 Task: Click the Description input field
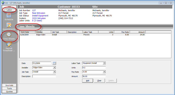[x=44, y=76]
